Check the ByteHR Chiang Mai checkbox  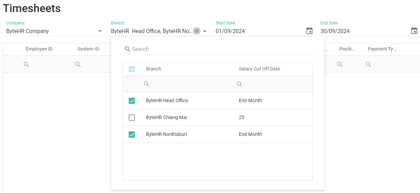click(x=132, y=118)
